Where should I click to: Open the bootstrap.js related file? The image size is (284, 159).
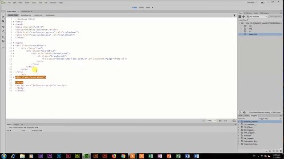click(x=50, y=15)
